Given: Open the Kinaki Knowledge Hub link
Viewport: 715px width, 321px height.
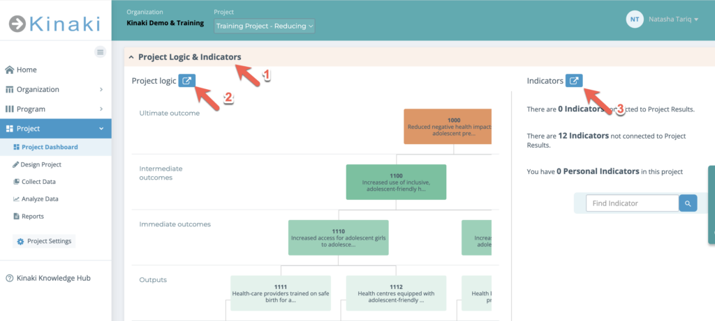Looking at the screenshot, I should tap(53, 279).
